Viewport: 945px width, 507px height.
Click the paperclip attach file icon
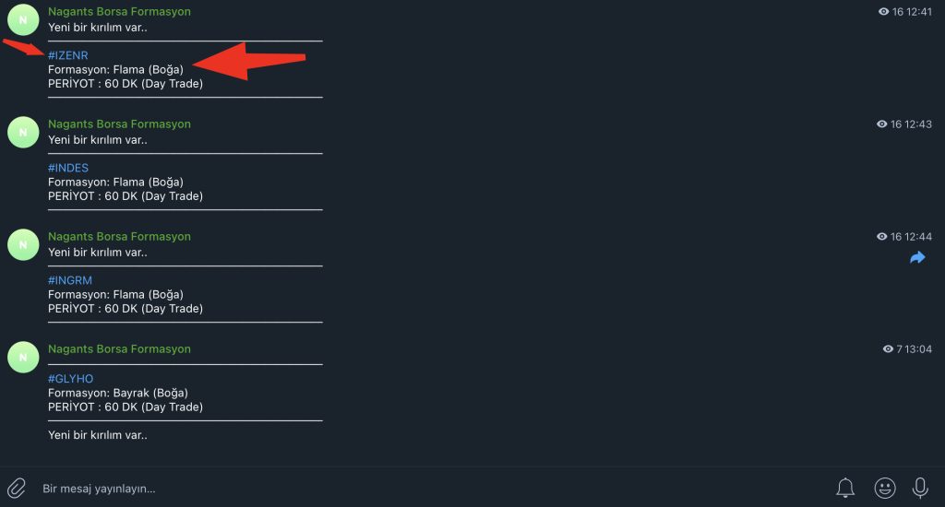coord(17,488)
